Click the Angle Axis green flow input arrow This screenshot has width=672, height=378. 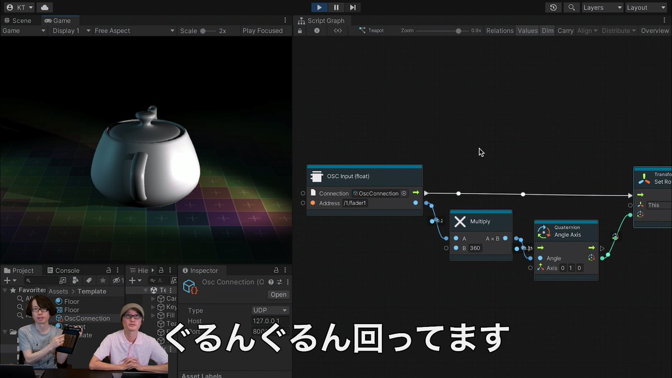point(540,248)
